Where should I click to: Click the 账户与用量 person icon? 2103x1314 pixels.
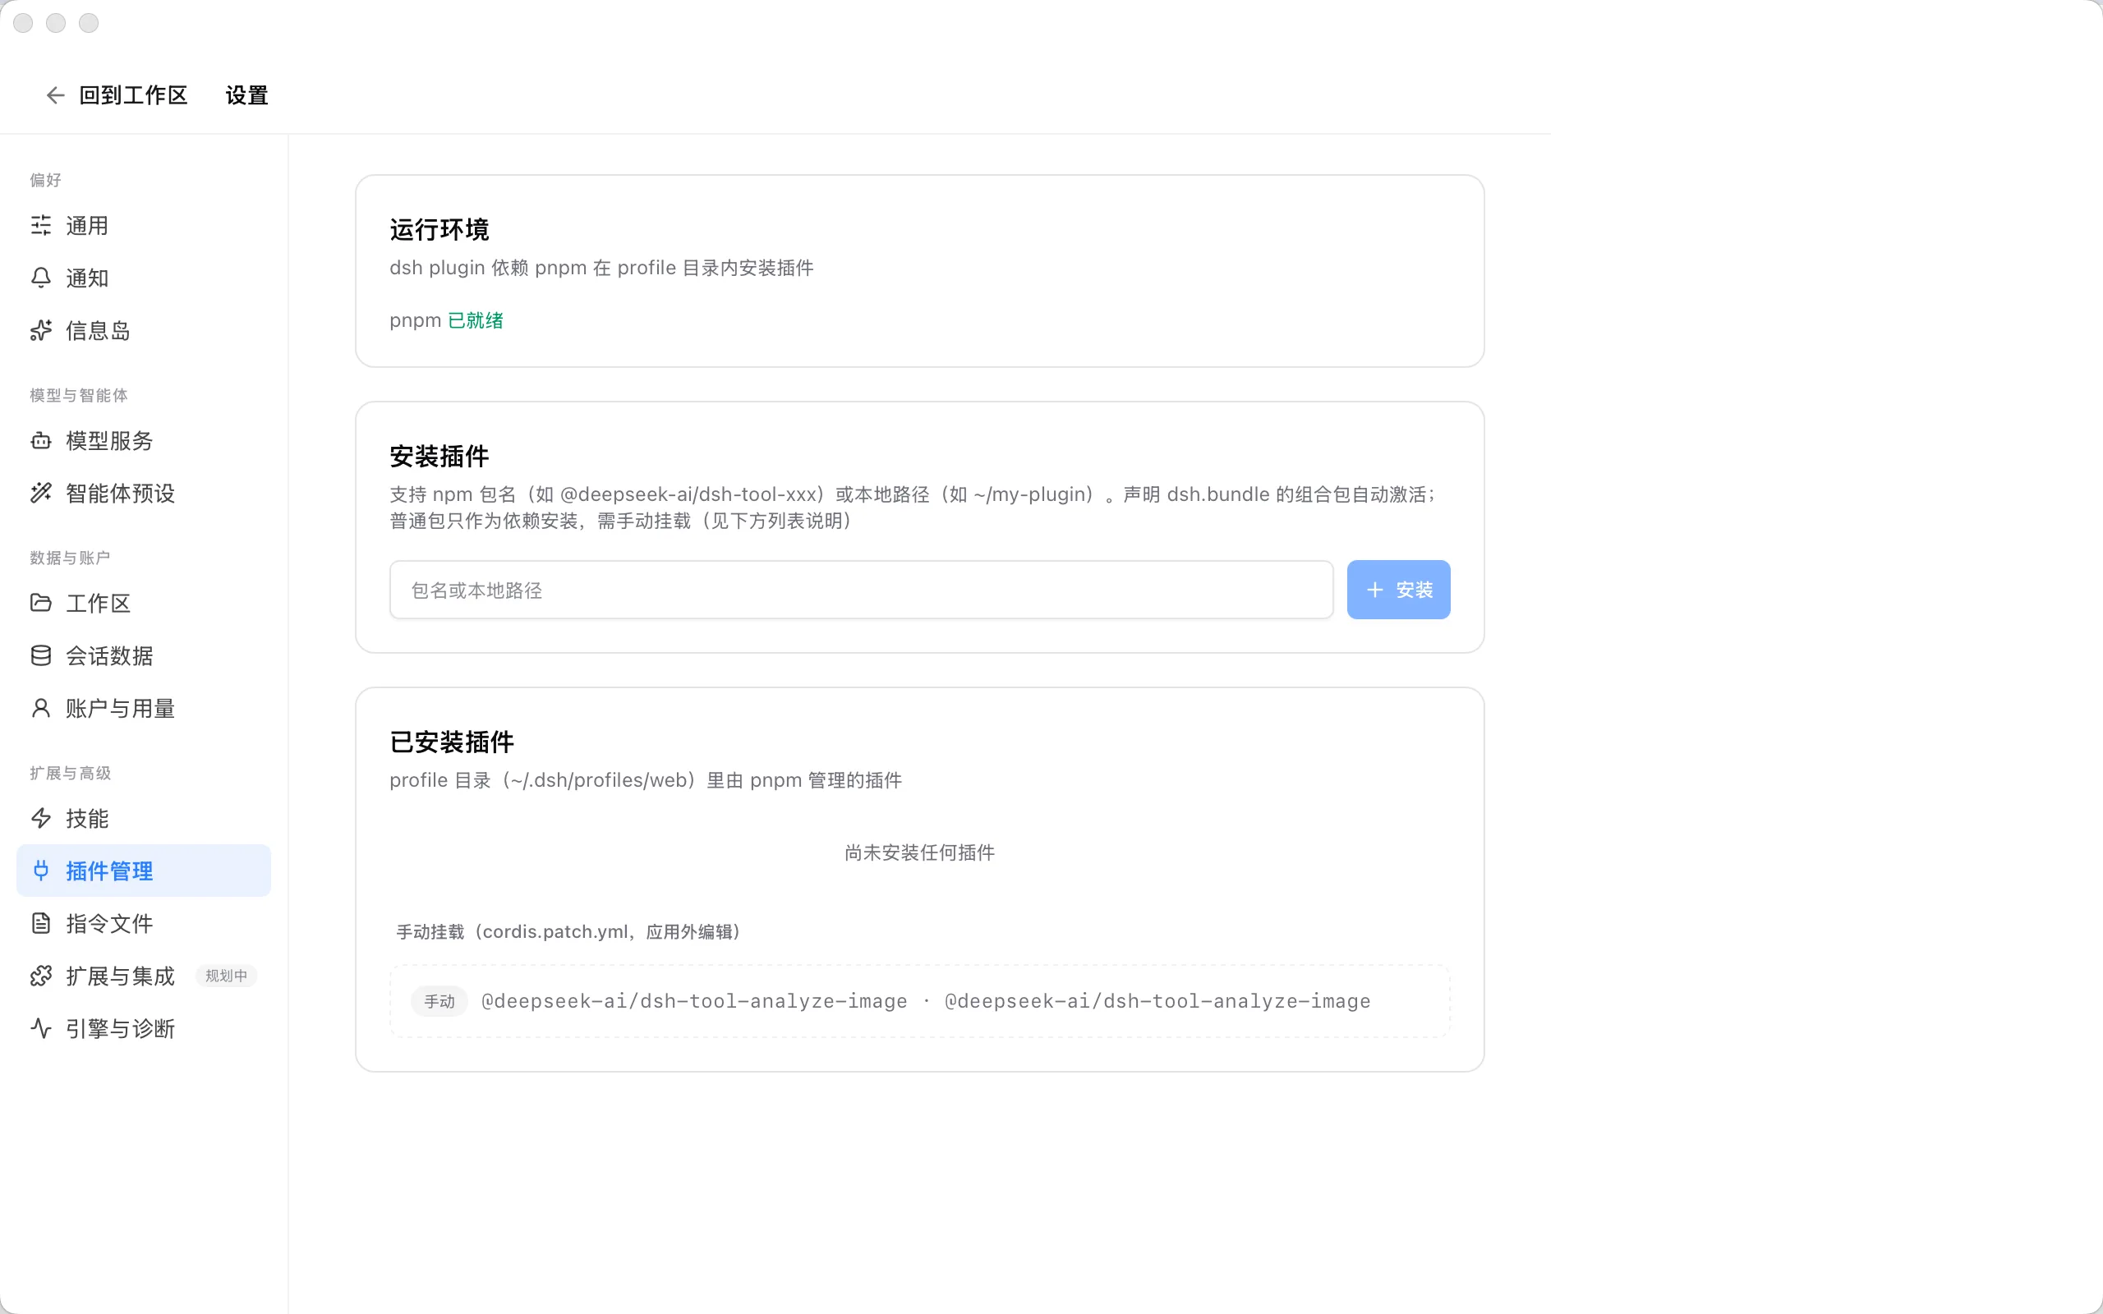tap(41, 708)
